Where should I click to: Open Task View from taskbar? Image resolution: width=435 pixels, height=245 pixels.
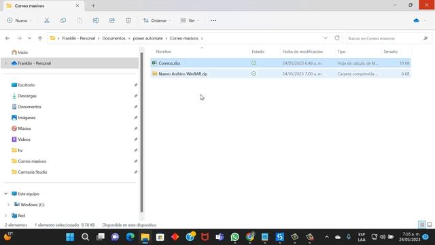click(100, 237)
